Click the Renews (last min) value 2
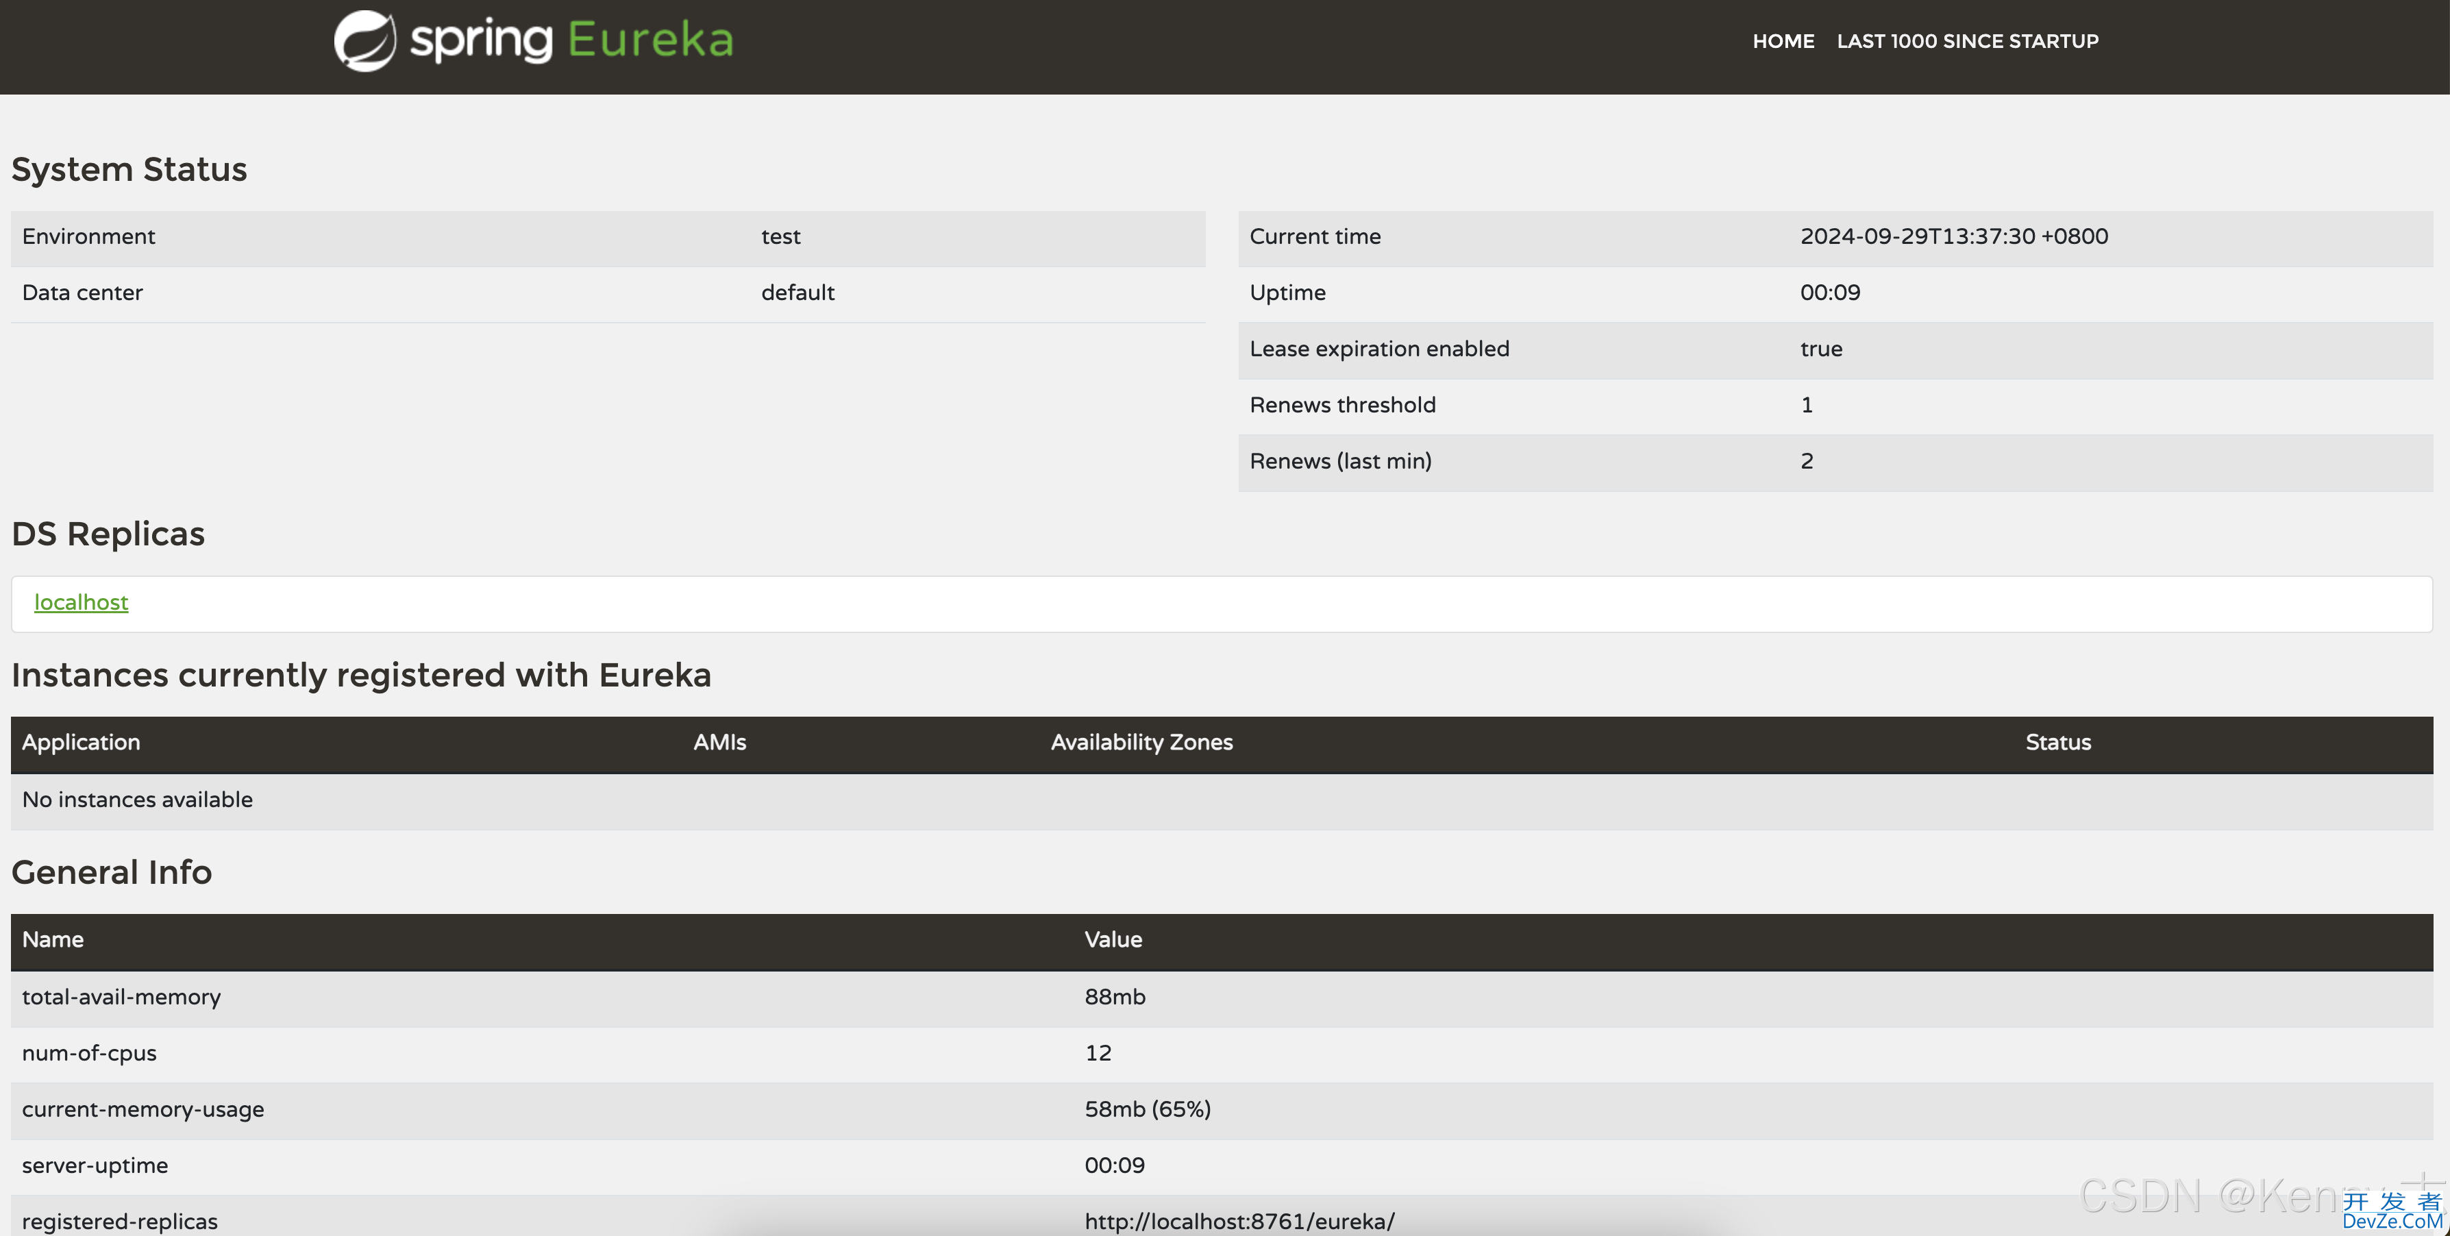The height and width of the screenshot is (1236, 2450). tap(1807, 461)
